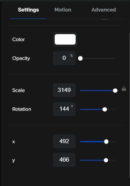Image resolution: width=130 pixels, height=186 pixels.
Task: Toggle the scale aspect lock icon
Action: click(124, 89)
